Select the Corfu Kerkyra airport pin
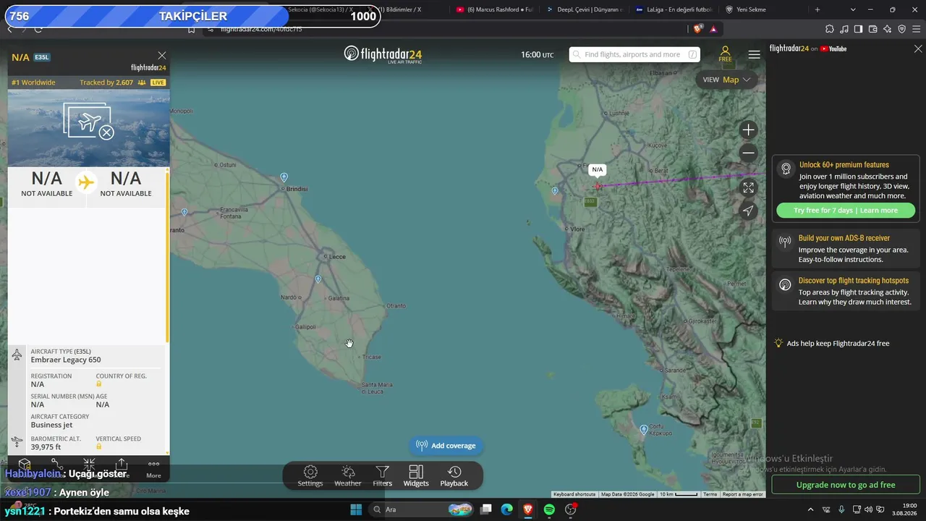This screenshot has width=926, height=521. [x=644, y=430]
